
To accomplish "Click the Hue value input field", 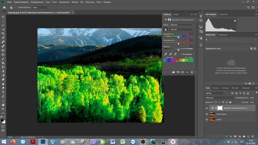I will coord(190,34).
